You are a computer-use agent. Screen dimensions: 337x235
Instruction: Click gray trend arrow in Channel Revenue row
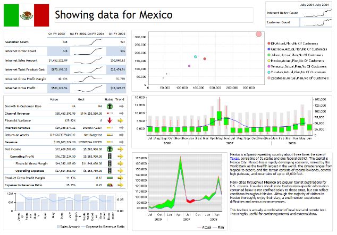click(121, 113)
